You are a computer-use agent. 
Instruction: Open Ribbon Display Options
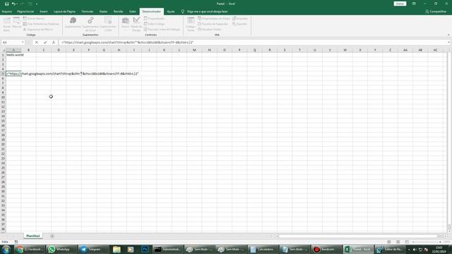point(414,4)
